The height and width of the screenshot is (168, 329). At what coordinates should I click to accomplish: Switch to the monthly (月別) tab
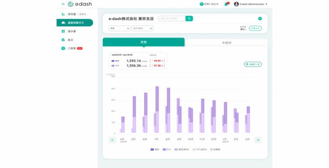pos(144,42)
